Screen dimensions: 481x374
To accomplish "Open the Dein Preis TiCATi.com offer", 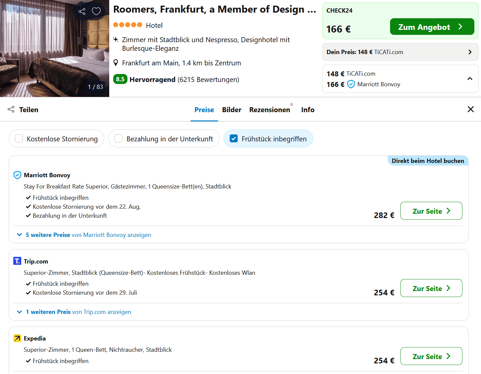I will point(400,52).
